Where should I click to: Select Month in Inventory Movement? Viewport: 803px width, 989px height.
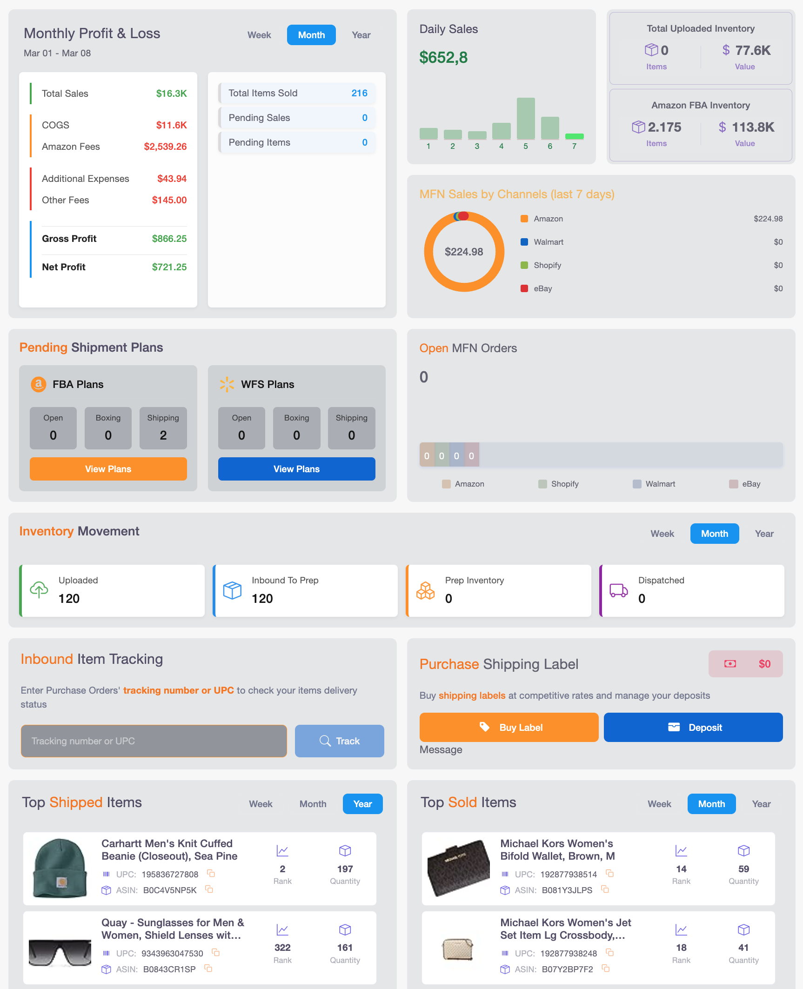(715, 534)
